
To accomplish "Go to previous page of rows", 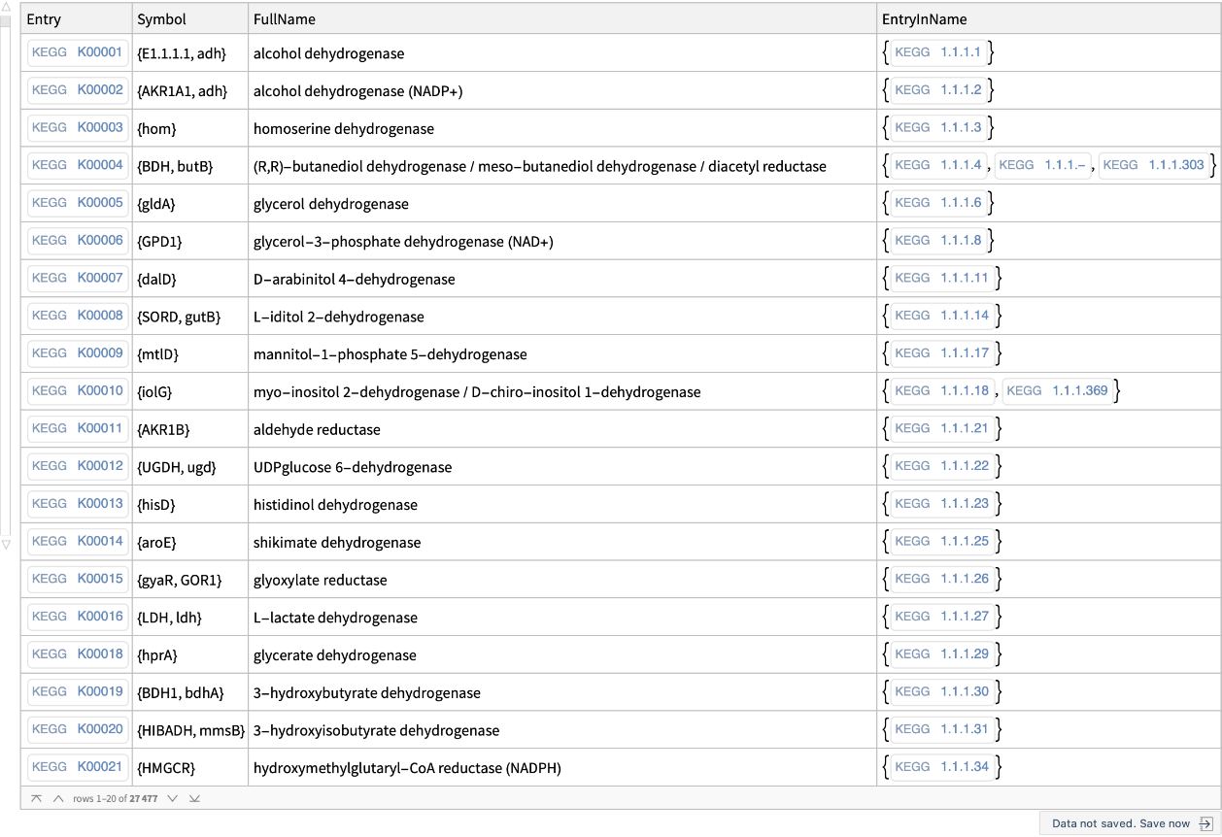I will click(58, 798).
